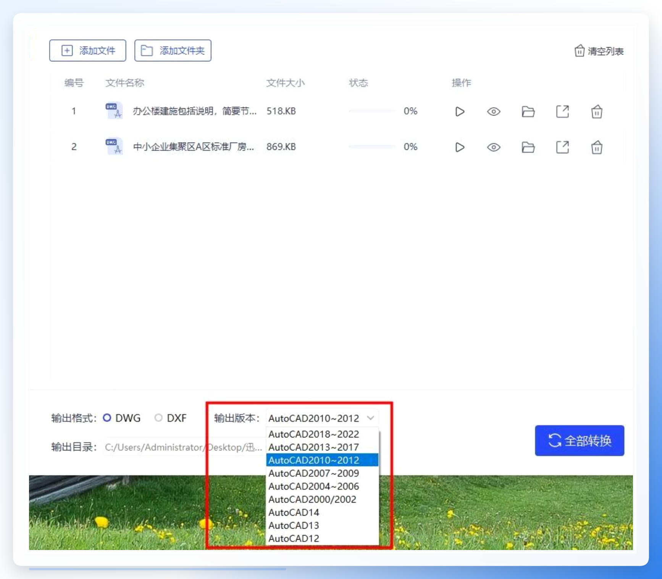Click the 添加文件 button
The width and height of the screenshot is (662, 579).
[87, 50]
